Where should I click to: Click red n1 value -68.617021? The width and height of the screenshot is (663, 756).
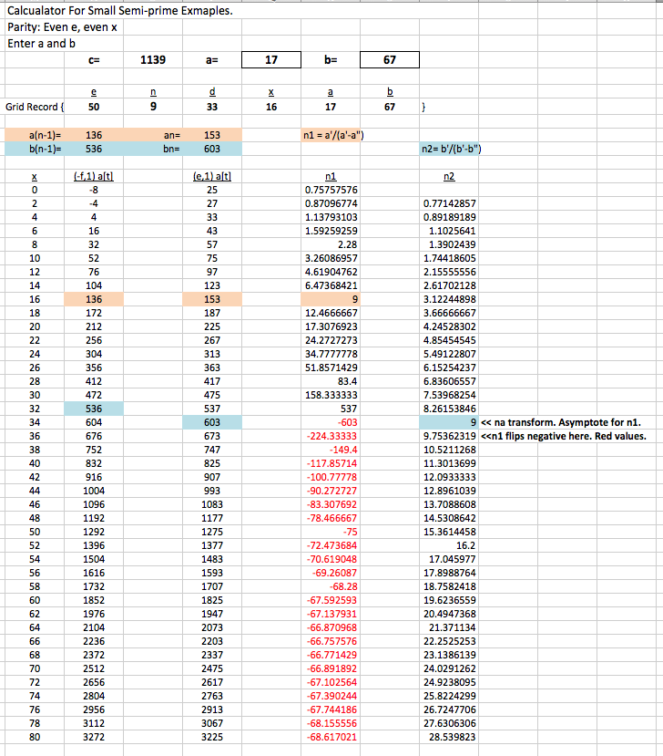pos(332,737)
